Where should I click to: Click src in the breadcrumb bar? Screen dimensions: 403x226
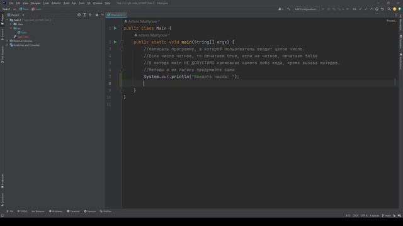click(x=14, y=9)
